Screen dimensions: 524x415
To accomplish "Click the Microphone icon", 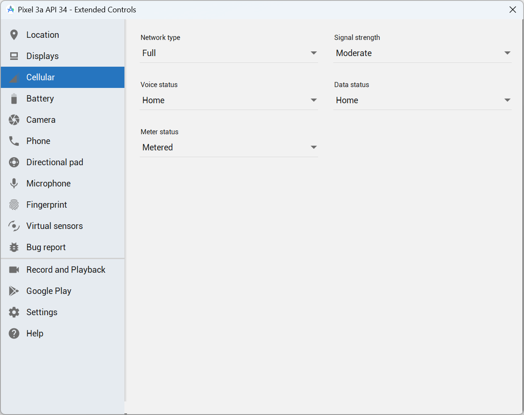I will click(14, 184).
